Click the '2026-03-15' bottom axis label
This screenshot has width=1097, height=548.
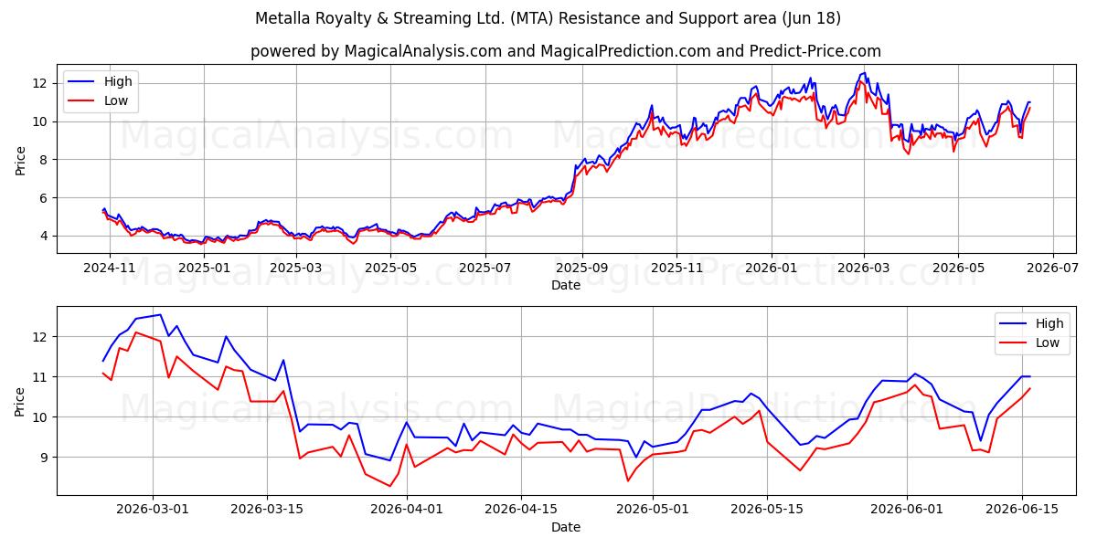click(267, 510)
